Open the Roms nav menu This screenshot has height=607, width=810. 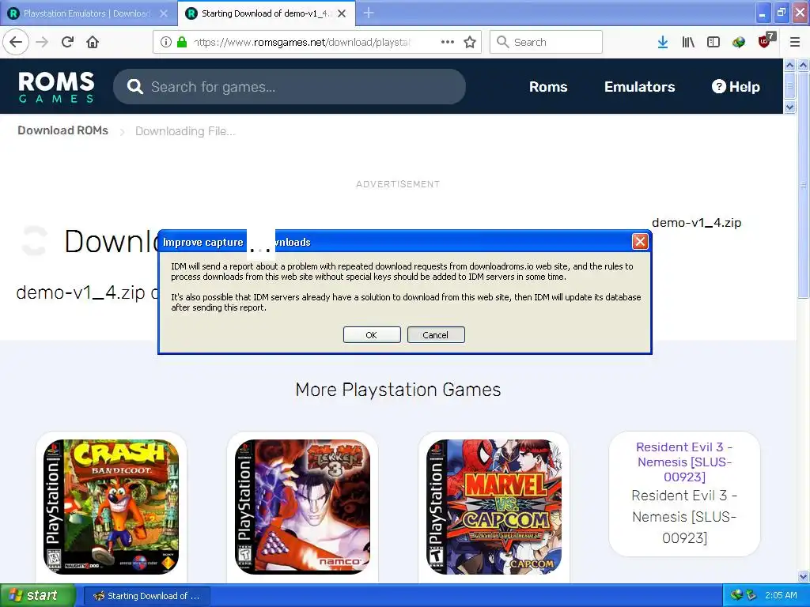(548, 87)
